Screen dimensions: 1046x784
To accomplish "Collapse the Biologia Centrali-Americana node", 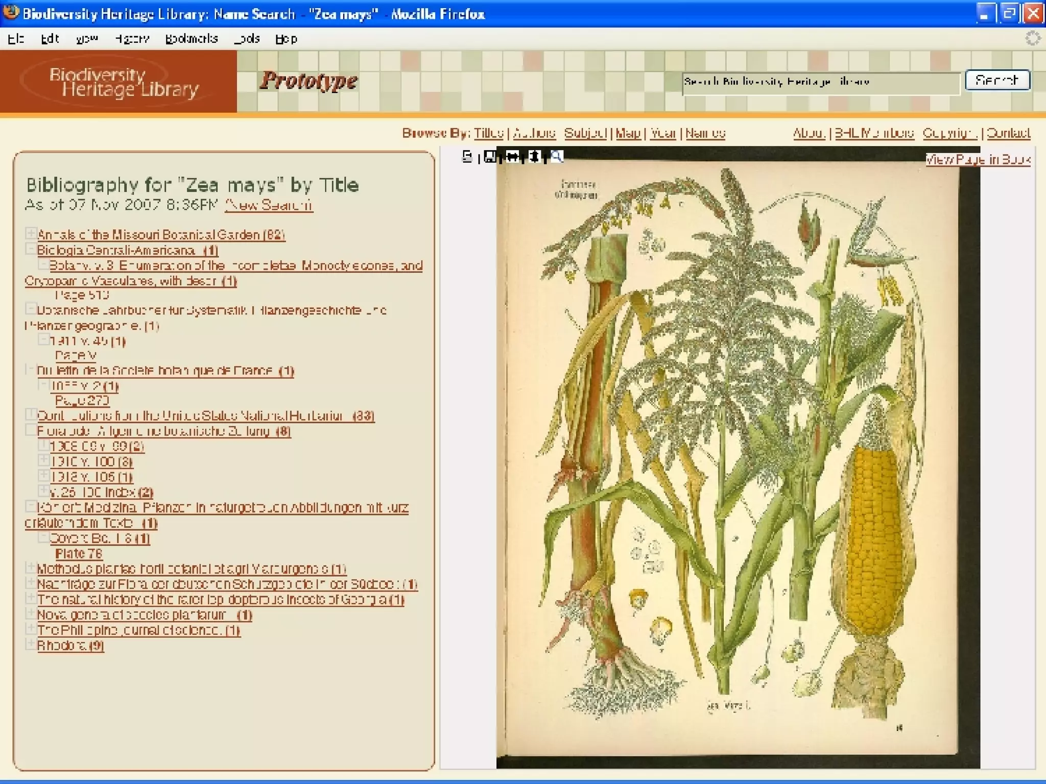I will click(31, 249).
